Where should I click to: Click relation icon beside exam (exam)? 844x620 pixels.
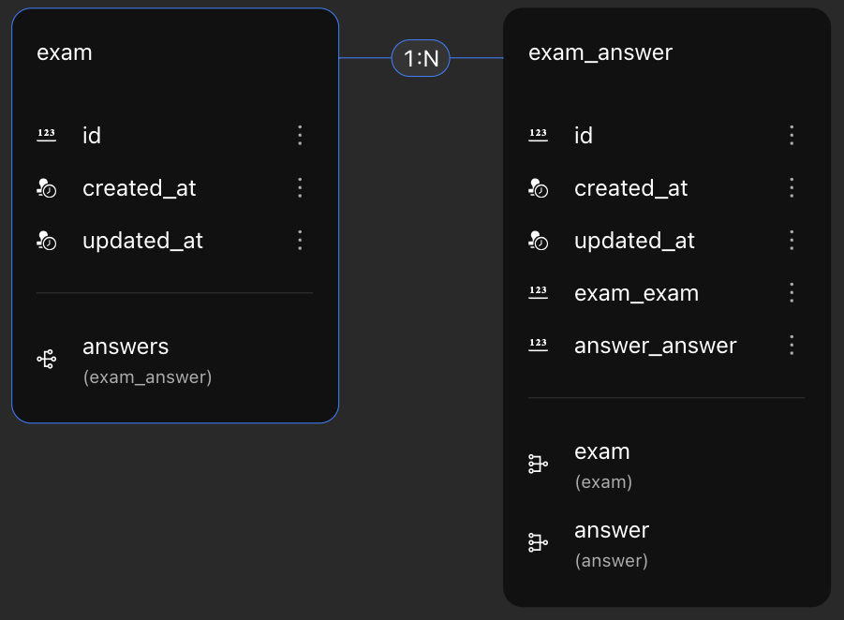click(538, 464)
